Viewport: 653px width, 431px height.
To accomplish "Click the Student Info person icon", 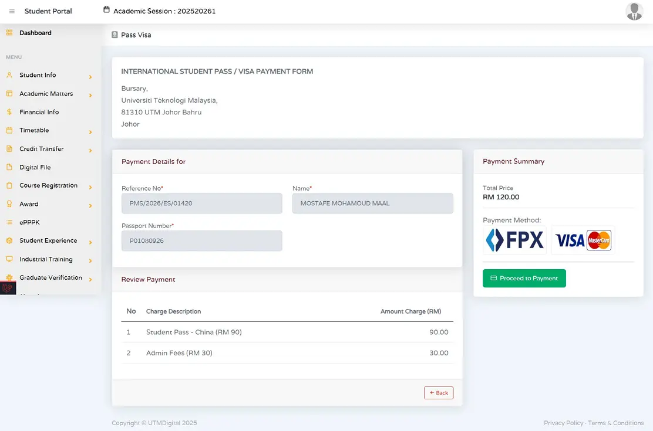I will pyautogui.click(x=9, y=75).
